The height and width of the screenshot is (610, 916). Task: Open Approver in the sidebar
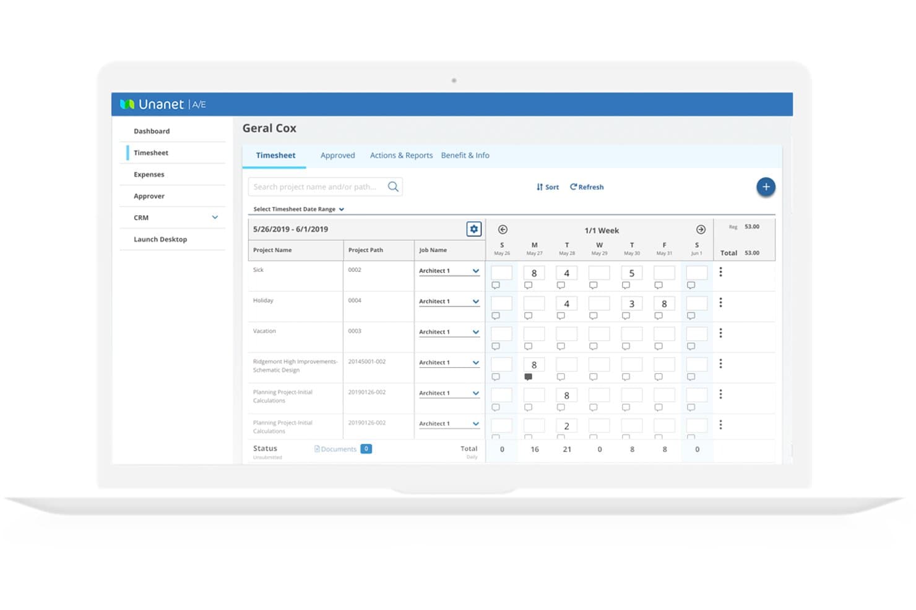(x=149, y=196)
